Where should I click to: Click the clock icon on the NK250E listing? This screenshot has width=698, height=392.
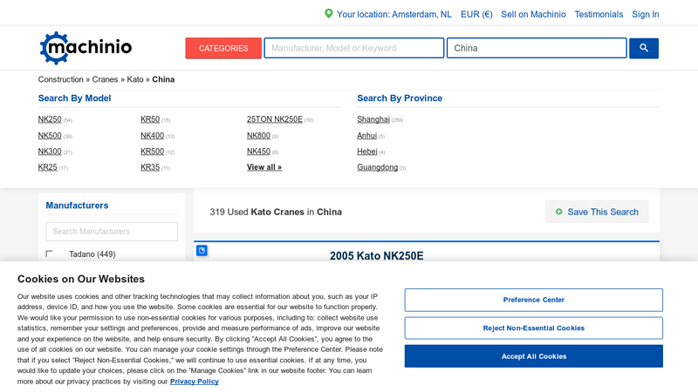[x=202, y=251]
